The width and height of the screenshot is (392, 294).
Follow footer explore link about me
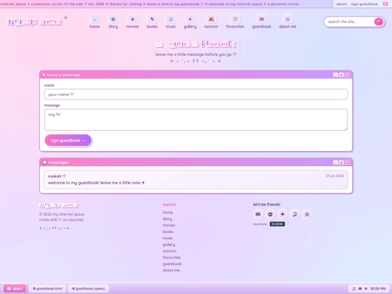pyautogui.click(x=171, y=270)
